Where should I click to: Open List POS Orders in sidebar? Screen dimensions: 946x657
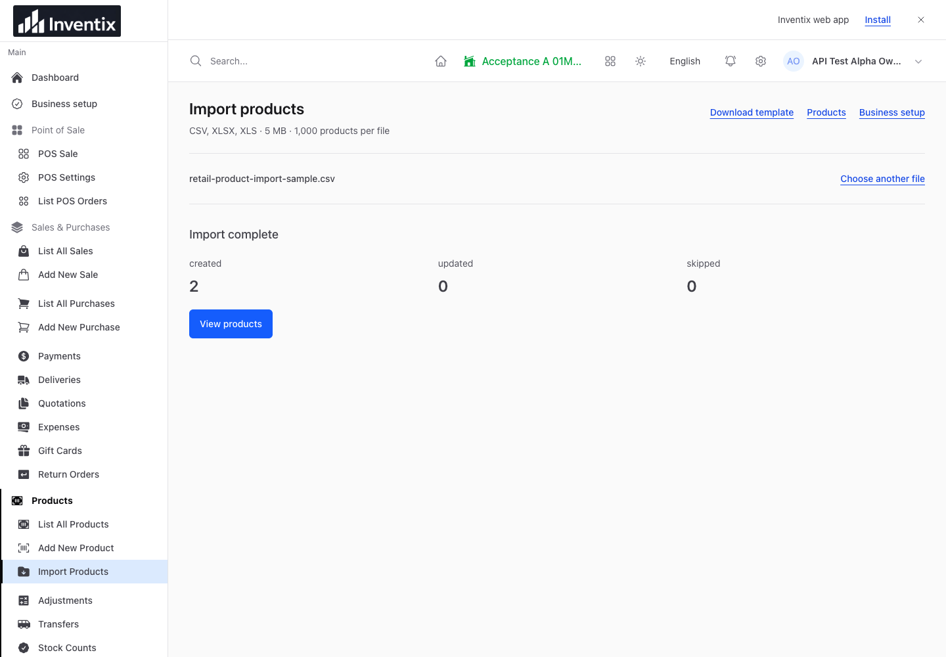[84, 201]
